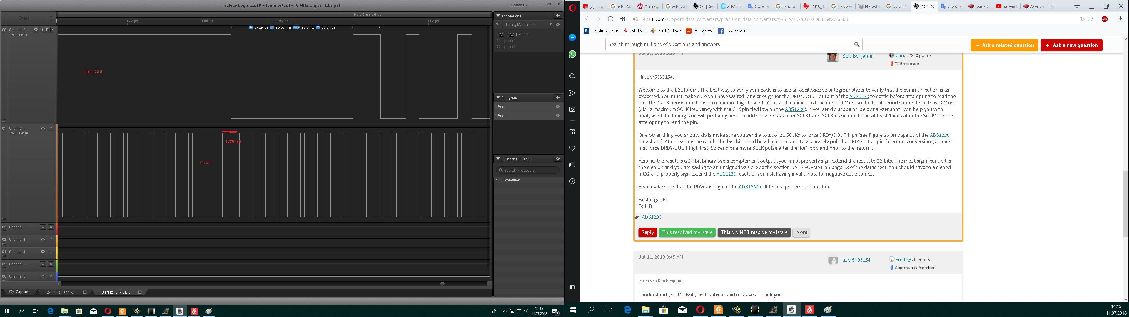This screenshot has width=1129, height=317.
Task: Open Messenger in Opera sidebar
Action: (x=572, y=38)
